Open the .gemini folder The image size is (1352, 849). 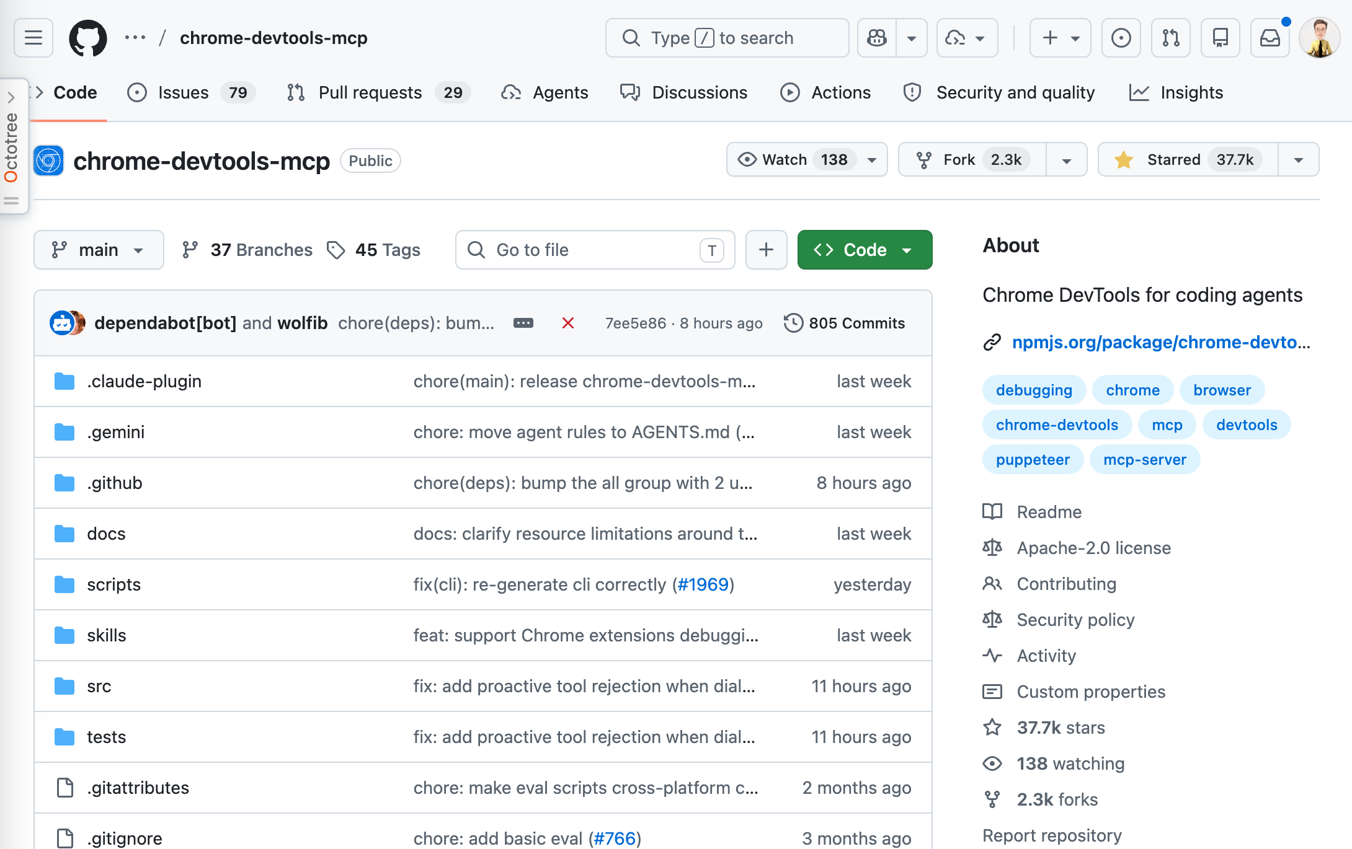115,432
